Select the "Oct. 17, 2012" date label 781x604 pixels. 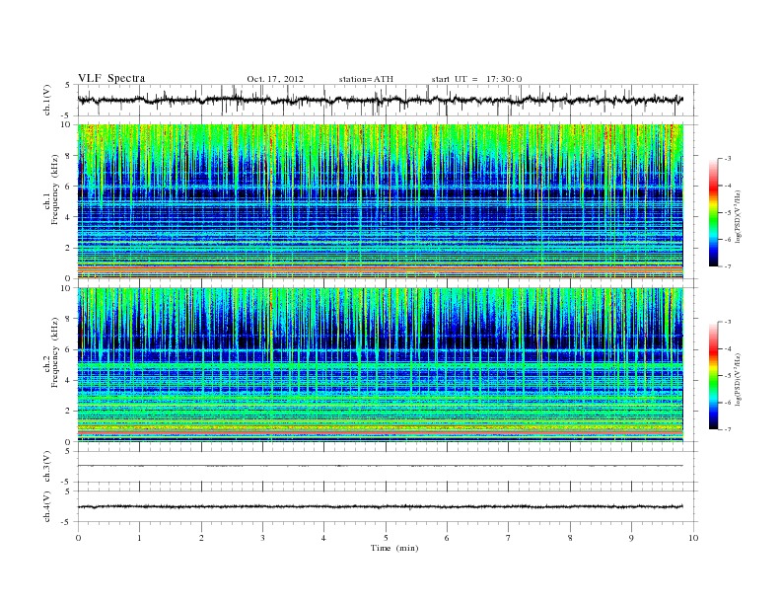[275, 79]
